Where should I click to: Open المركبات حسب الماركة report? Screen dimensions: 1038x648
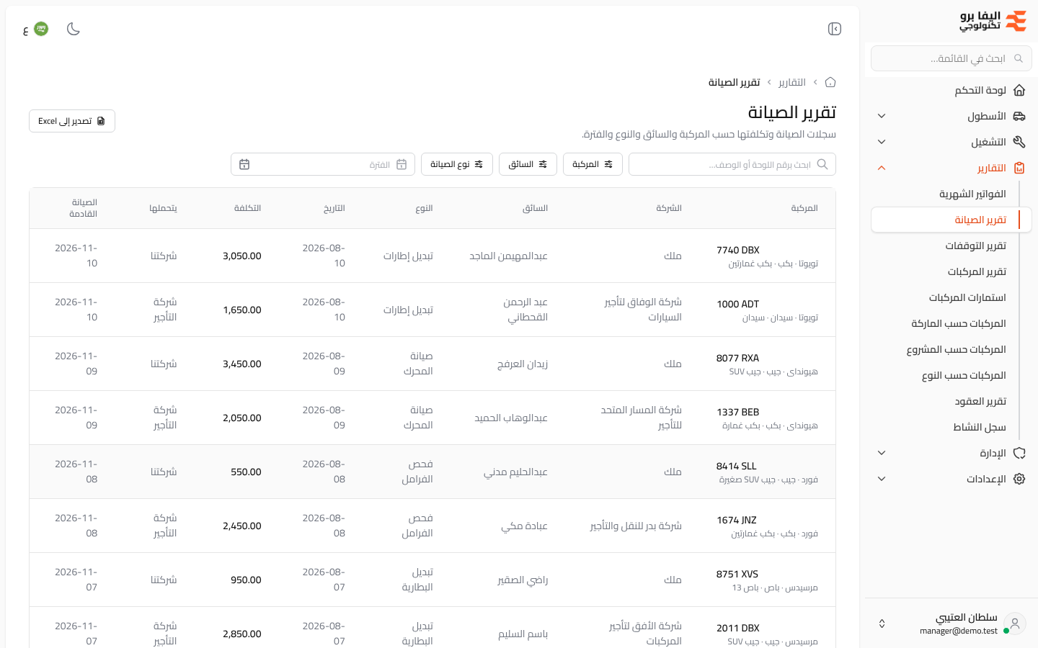[x=959, y=323]
